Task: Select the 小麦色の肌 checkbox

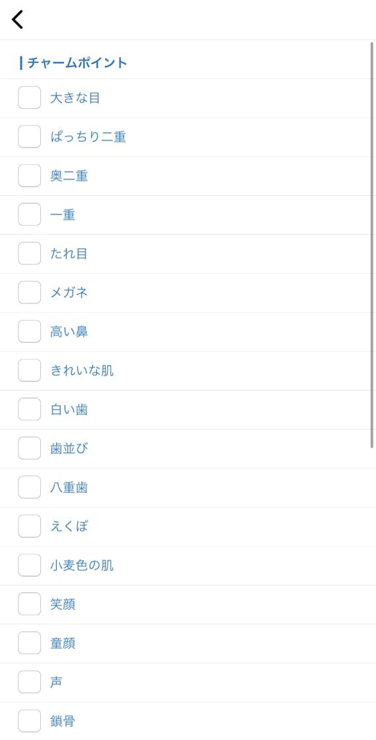Action: coord(29,565)
